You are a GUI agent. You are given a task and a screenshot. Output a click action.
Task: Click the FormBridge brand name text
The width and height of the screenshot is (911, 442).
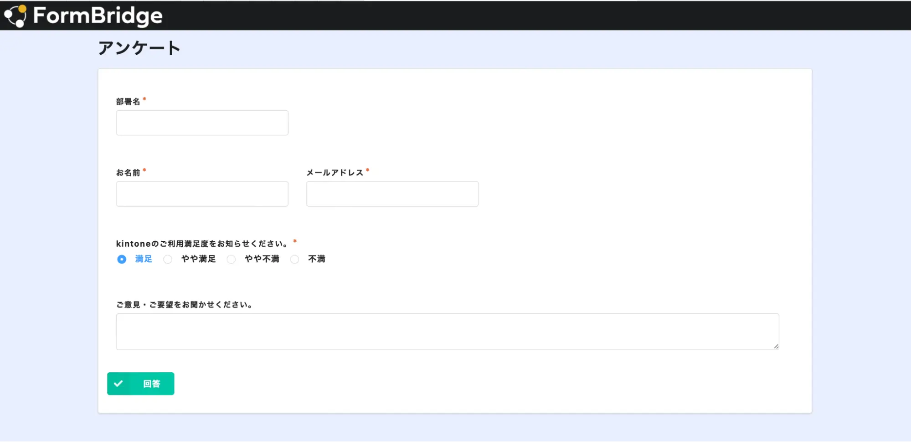tap(98, 16)
